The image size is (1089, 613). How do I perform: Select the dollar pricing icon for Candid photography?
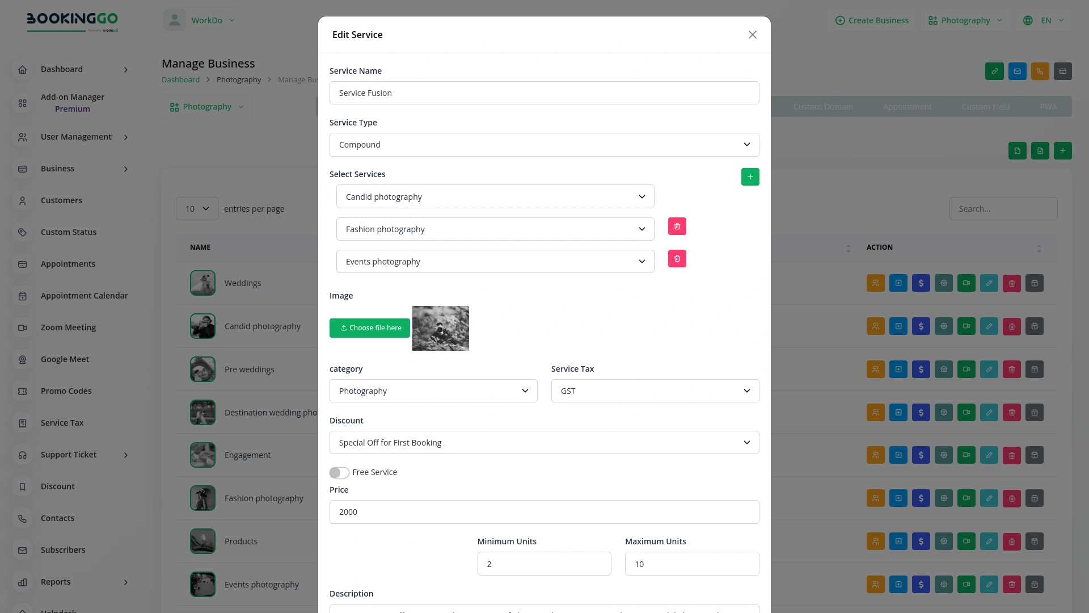921,326
